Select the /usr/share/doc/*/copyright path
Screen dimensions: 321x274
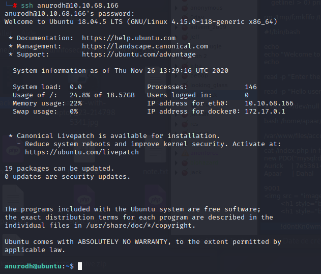tap(139, 226)
